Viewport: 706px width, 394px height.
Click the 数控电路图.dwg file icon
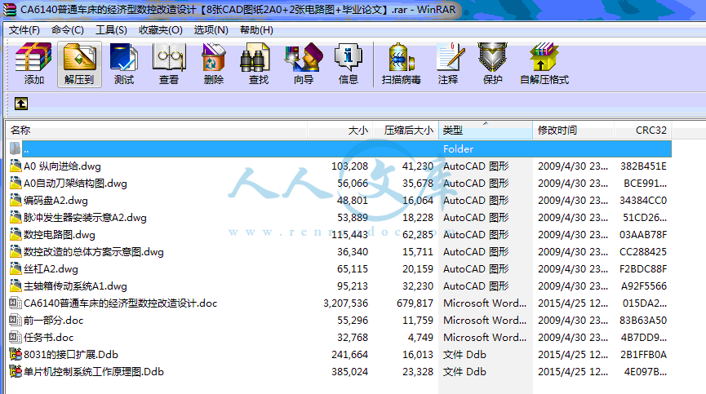[16, 234]
